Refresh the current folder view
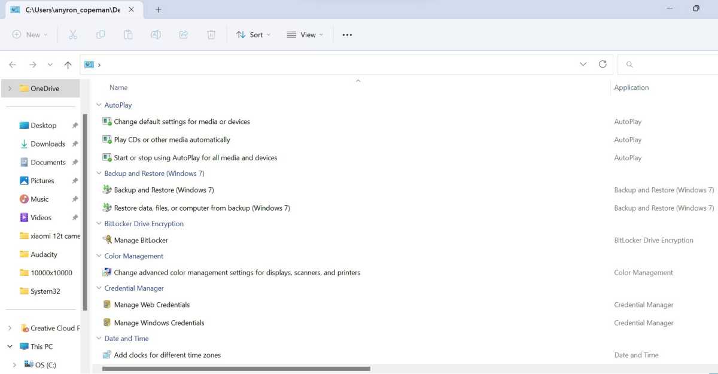718x374 pixels. [x=603, y=64]
